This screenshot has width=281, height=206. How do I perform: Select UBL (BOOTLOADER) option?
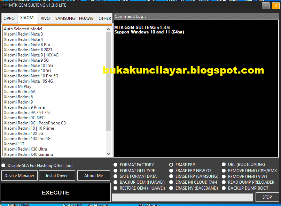243,165
